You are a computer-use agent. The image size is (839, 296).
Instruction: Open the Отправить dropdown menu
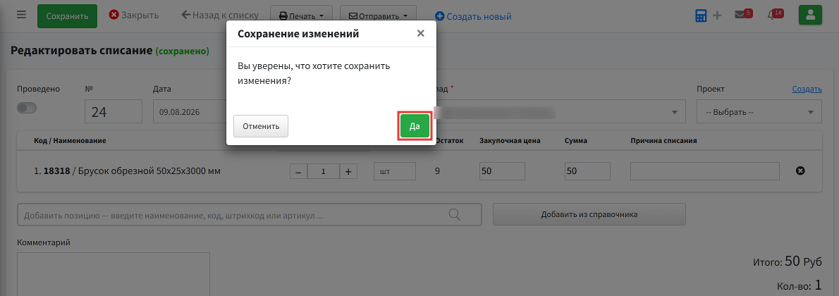coord(379,16)
